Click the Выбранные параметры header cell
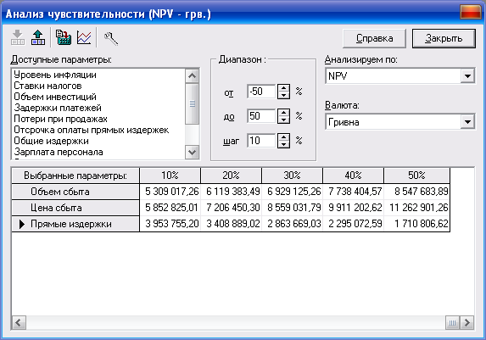This screenshot has height=340, width=486. pyautogui.click(x=75, y=176)
